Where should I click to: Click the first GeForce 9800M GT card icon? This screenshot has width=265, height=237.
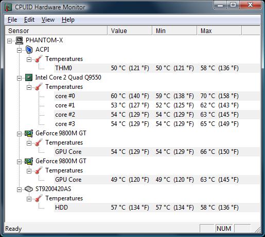(29, 133)
